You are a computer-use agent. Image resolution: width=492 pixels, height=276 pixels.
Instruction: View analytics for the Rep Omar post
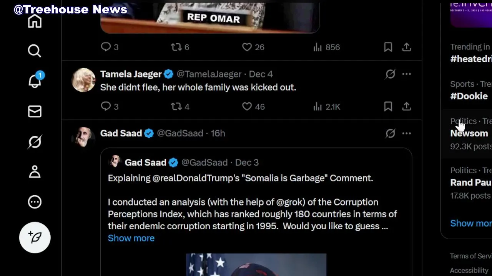point(326,47)
